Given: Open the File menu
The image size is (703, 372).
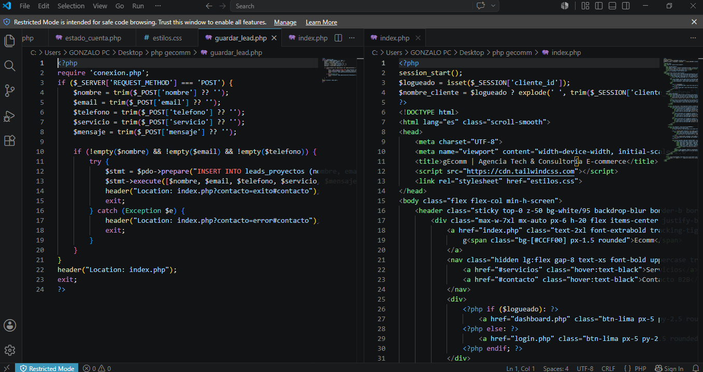Looking at the screenshot, I should 24,6.
